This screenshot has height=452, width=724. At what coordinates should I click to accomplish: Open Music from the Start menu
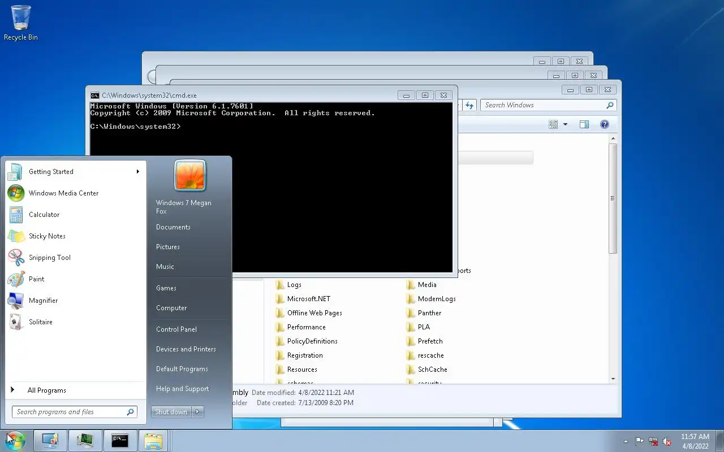(x=165, y=267)
